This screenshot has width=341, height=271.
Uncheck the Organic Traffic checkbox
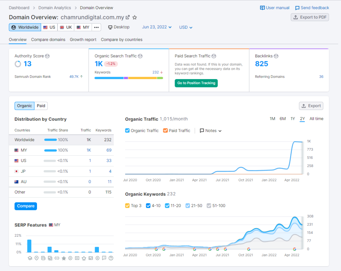click(127, 131)
